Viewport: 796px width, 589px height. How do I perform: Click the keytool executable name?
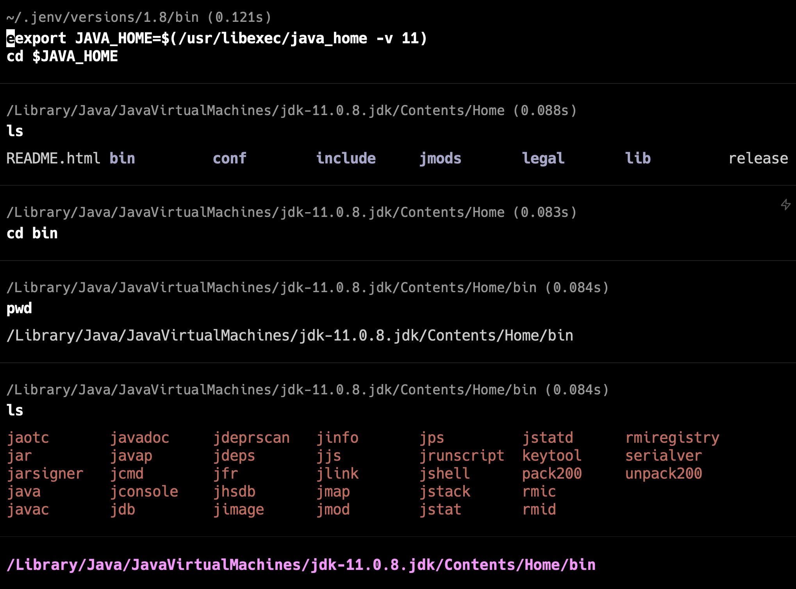pos(552,456)
